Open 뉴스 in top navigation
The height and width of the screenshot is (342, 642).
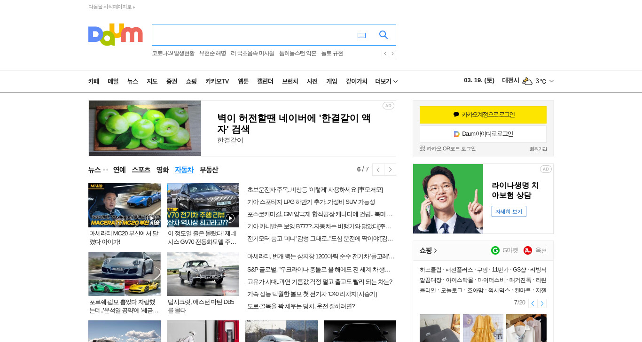(133, 81)
